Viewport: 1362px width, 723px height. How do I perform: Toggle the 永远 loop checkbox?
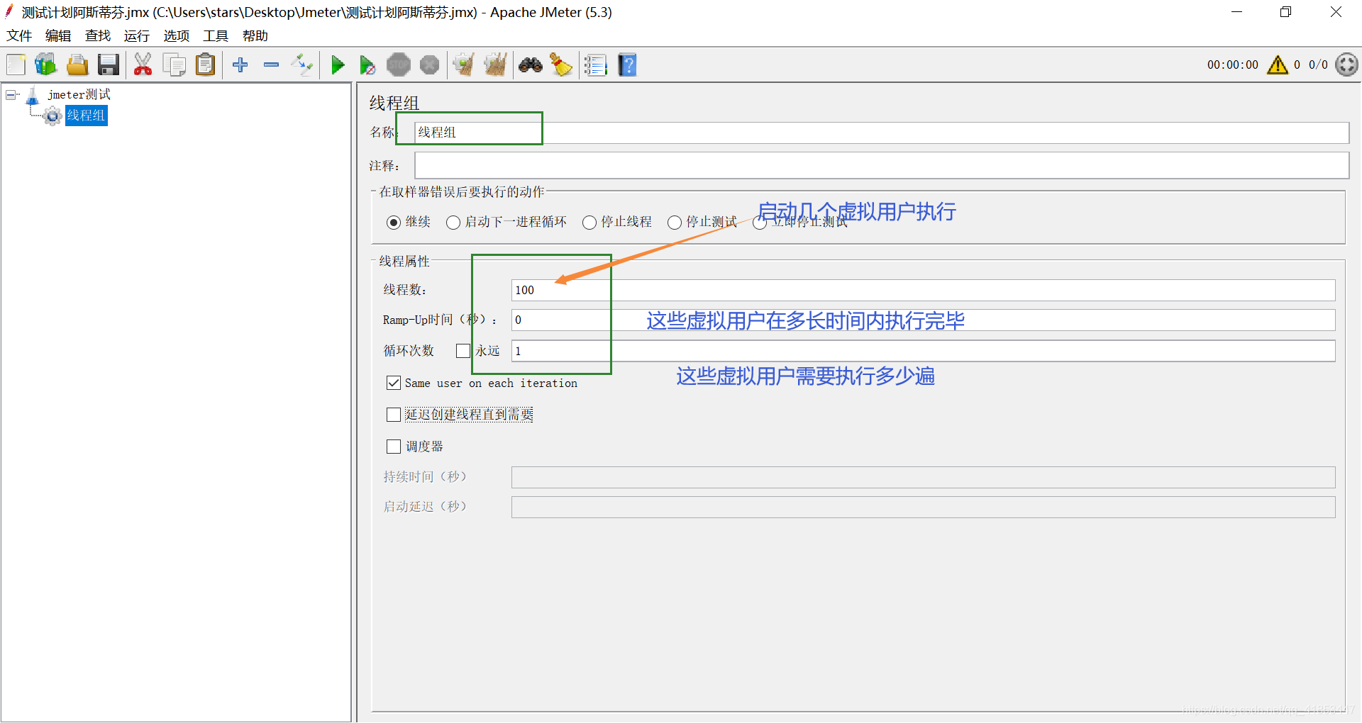click(x=463, y=351)
